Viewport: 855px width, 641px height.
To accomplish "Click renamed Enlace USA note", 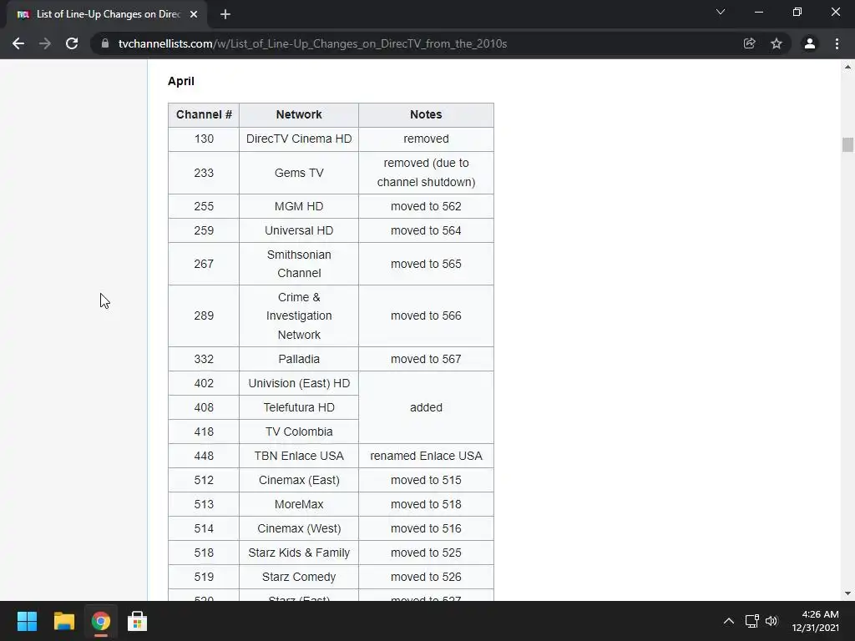I will click(426, 456).
